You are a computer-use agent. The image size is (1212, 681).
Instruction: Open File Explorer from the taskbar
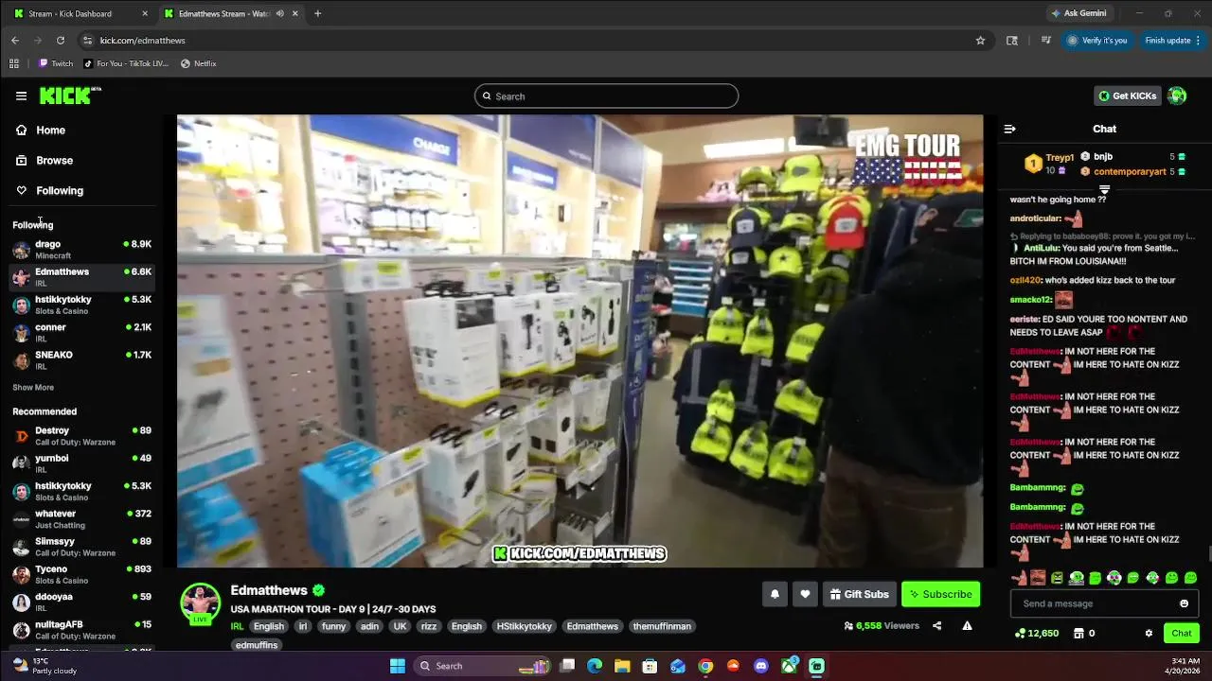622,666
